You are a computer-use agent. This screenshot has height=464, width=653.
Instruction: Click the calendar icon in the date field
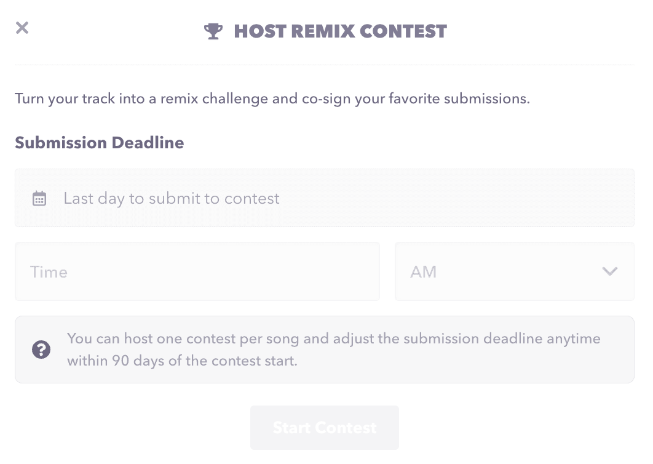click(x=39, y=199)
